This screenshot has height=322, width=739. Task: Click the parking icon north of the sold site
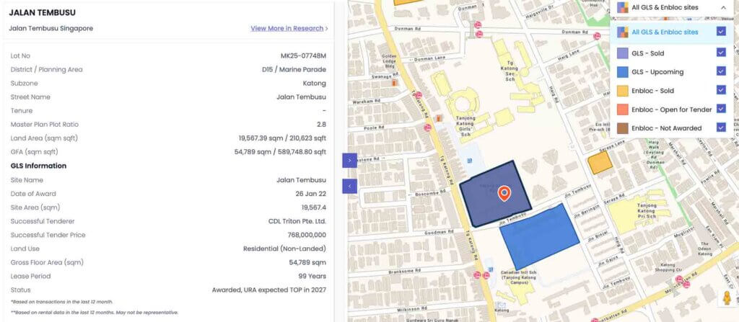(469, 161)
